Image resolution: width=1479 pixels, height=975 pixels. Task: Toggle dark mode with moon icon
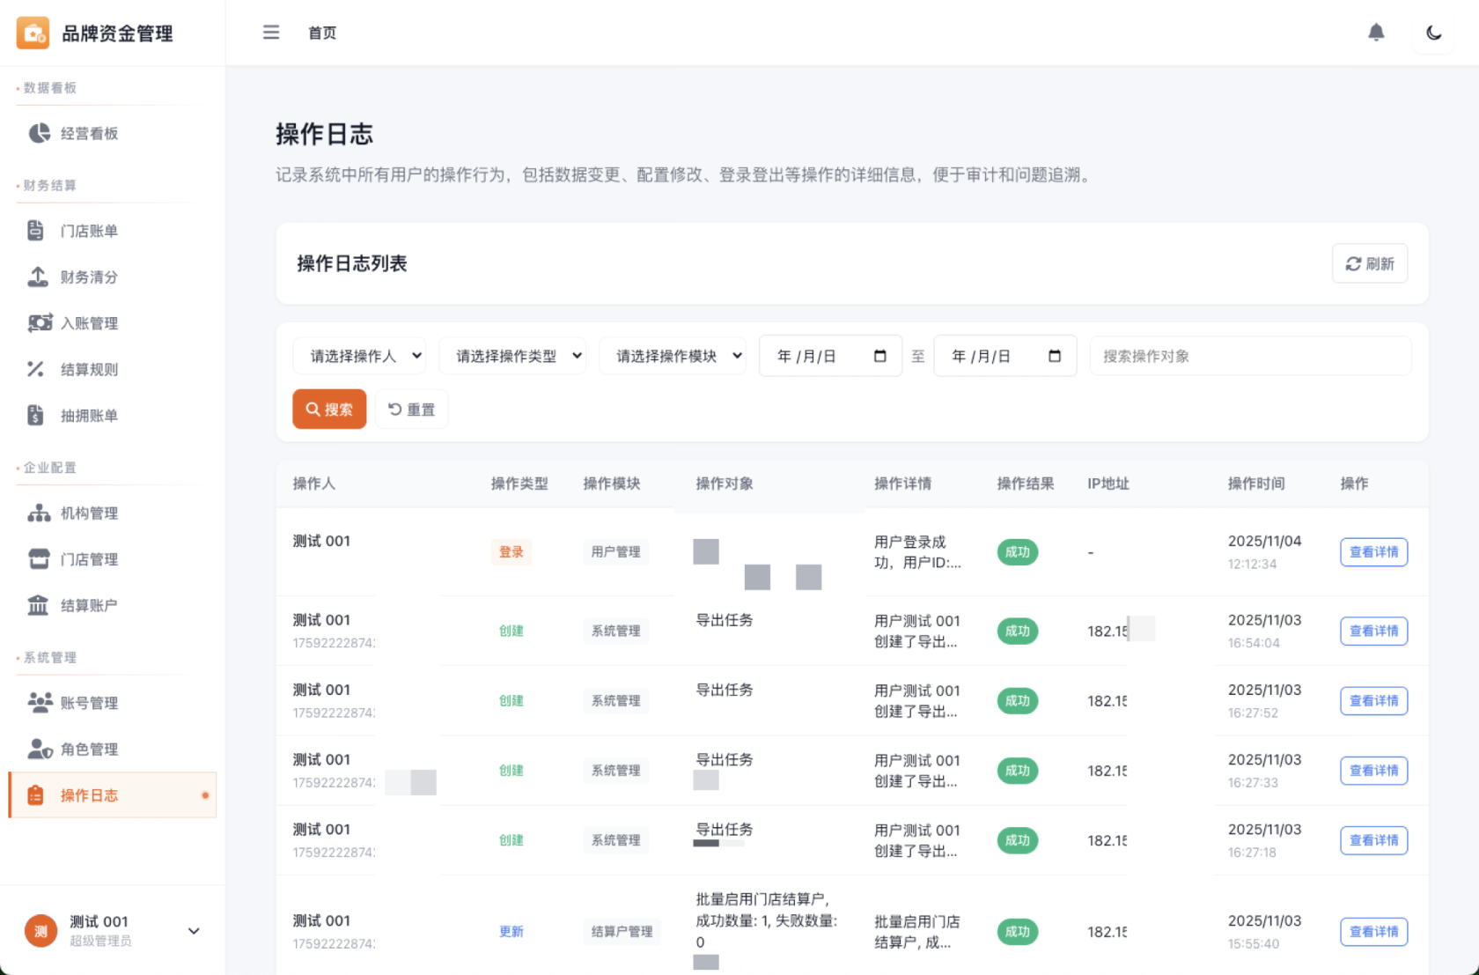[x=1433, y=33]
